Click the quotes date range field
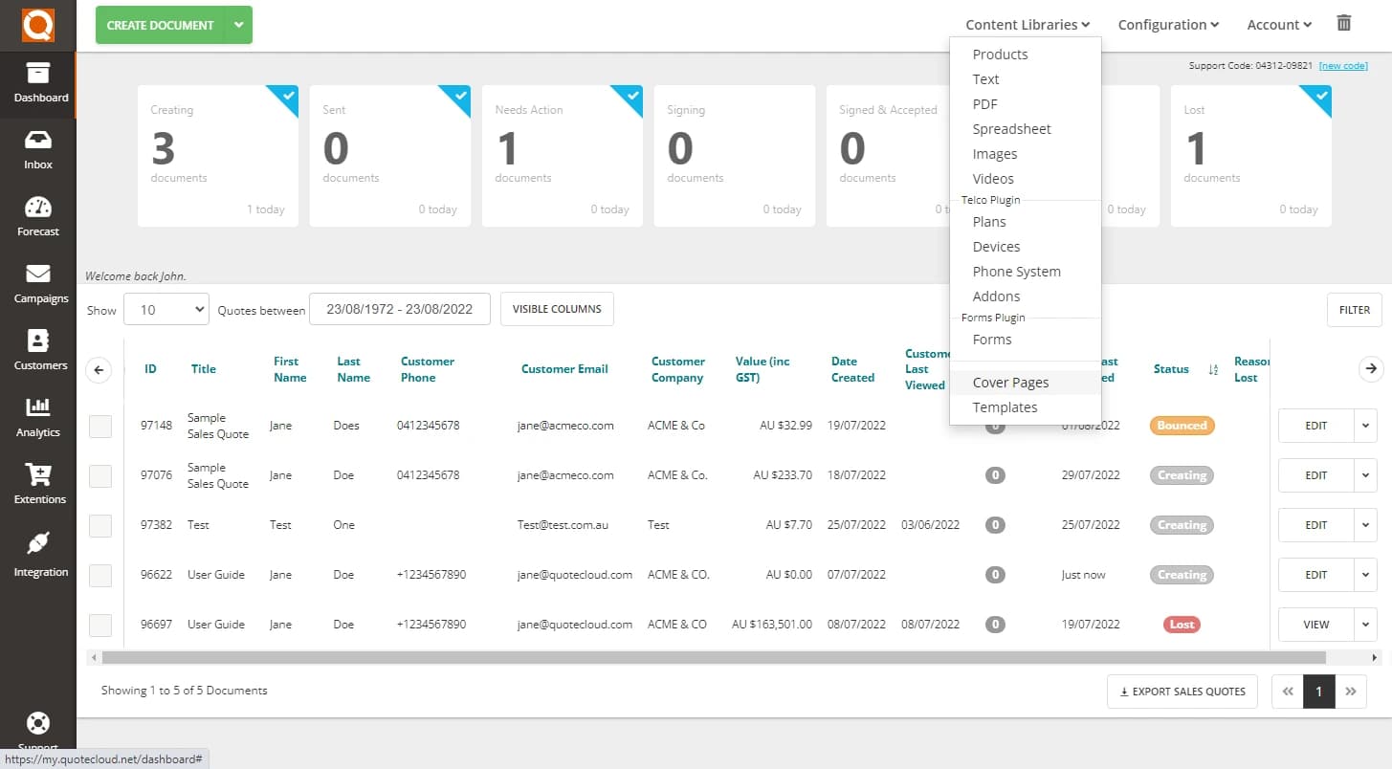1392x769 pixels. (399, 310)
